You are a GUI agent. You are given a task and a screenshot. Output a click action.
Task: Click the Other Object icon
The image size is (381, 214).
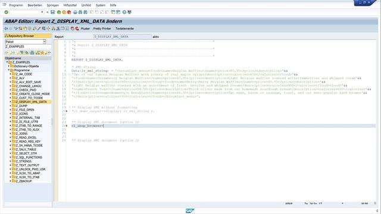pos(25,29)
